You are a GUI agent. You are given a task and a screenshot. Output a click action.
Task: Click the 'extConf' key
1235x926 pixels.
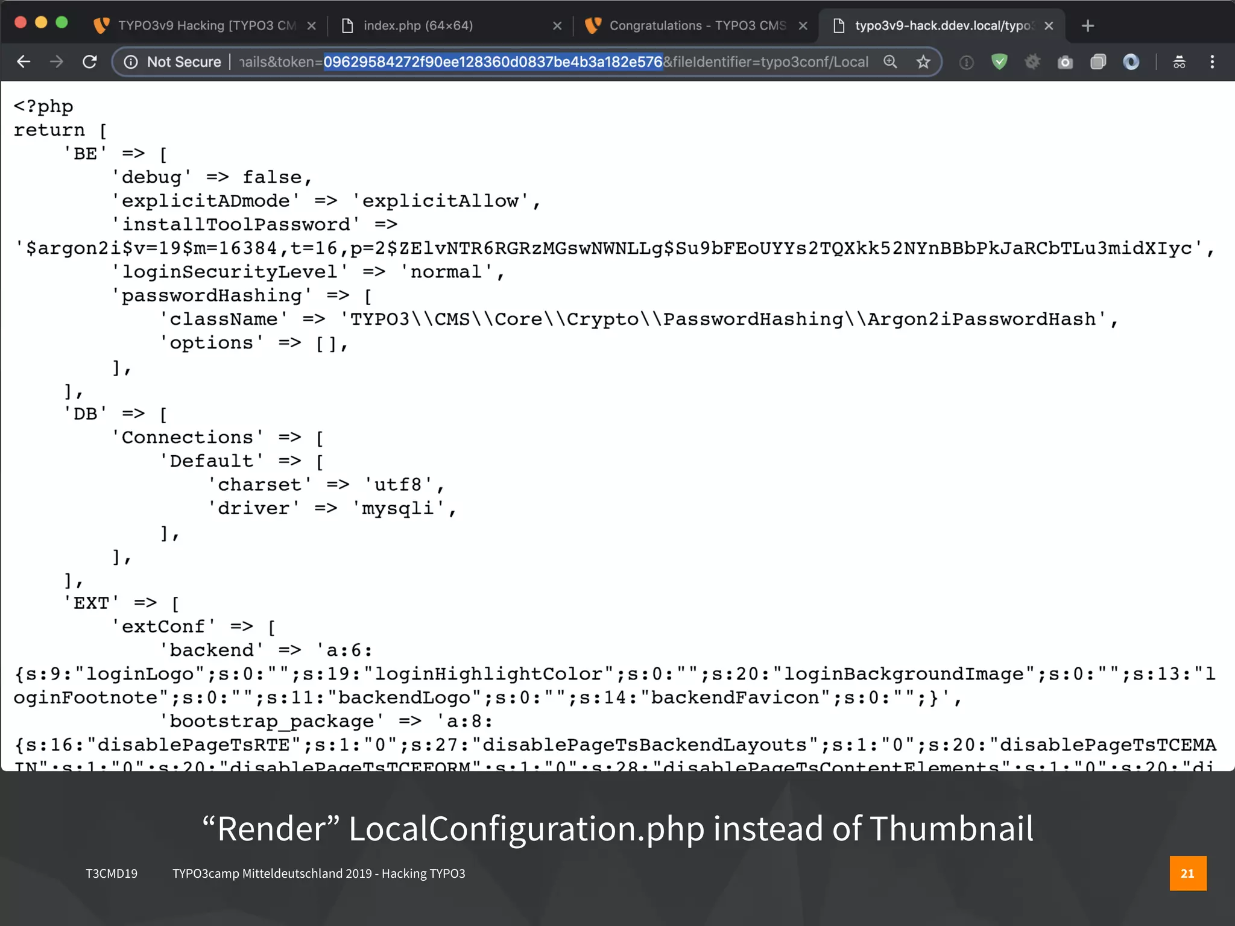[x=163, y=626]
